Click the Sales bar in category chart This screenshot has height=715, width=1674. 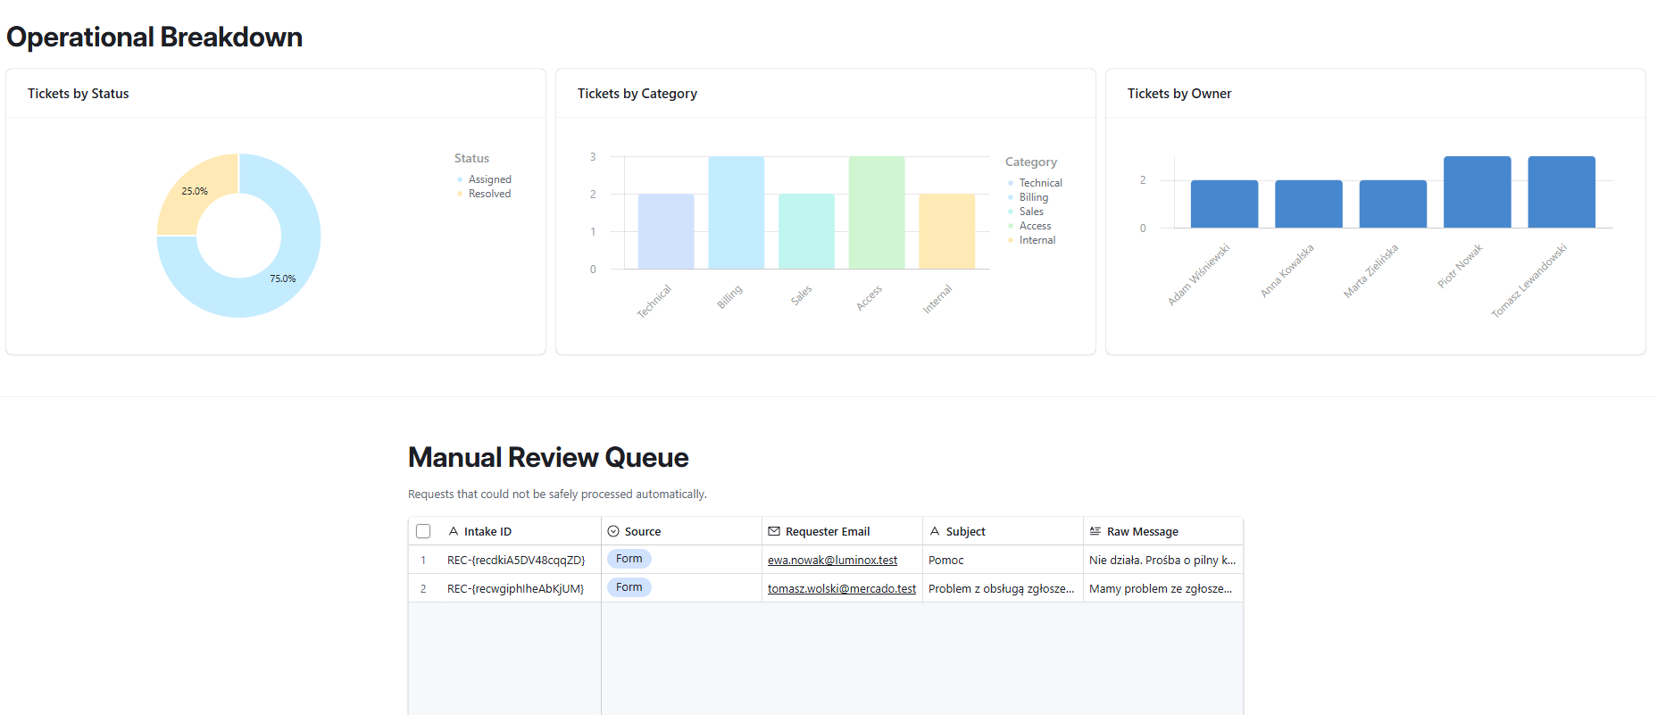pos(806,231)
